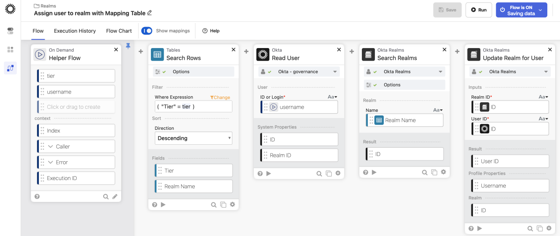The image size is (560, 236).
Task: Click Change link for Where Expression
Action: coord(220,97)
